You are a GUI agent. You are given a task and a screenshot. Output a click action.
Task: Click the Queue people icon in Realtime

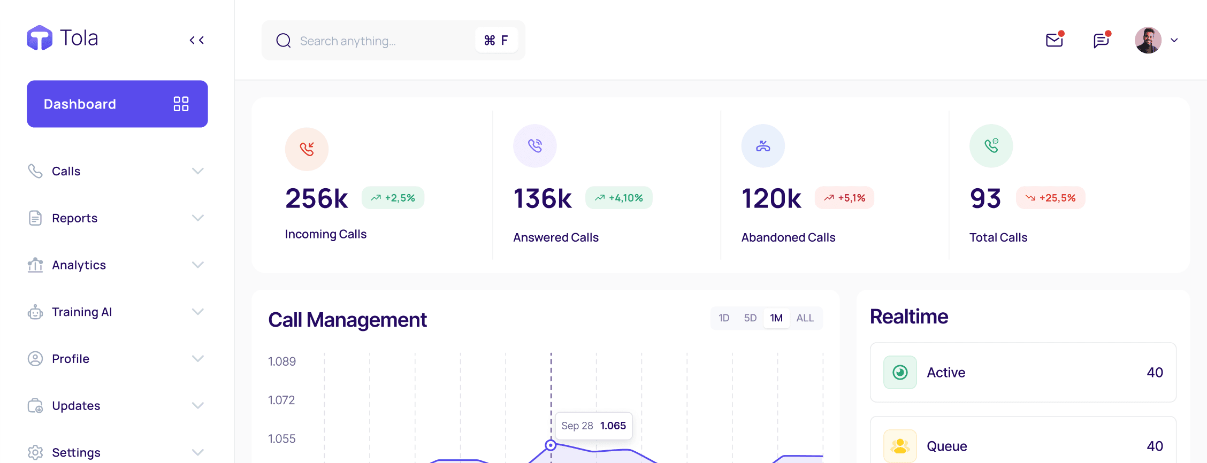(x=900, y=446)
